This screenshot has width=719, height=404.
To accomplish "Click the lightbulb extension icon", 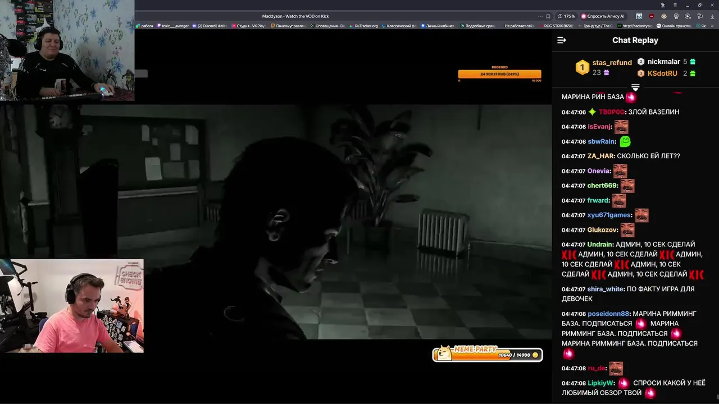I will 676,16.
